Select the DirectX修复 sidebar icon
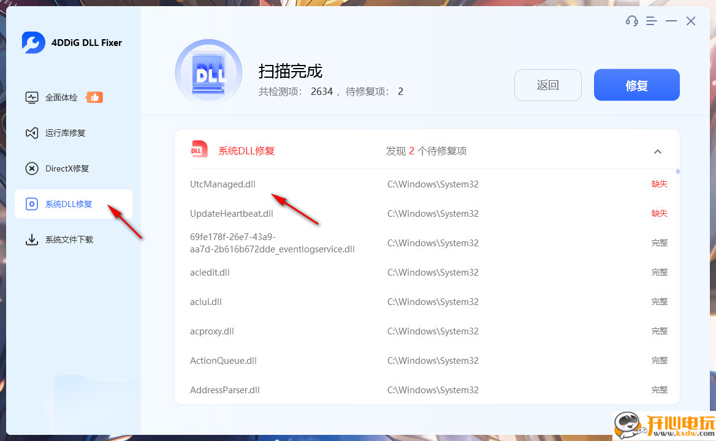 click(x=32, y=168)
